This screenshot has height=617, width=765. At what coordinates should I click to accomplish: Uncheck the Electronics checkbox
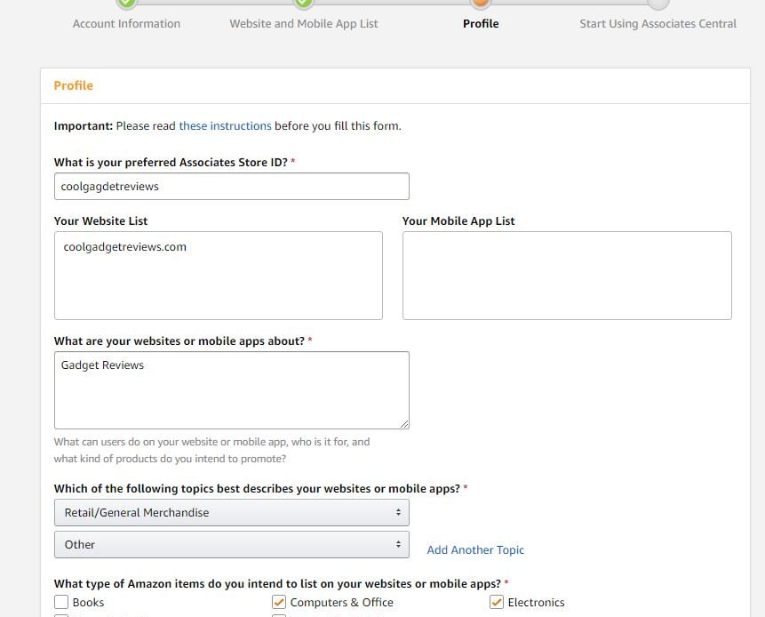tap(496, 602)
